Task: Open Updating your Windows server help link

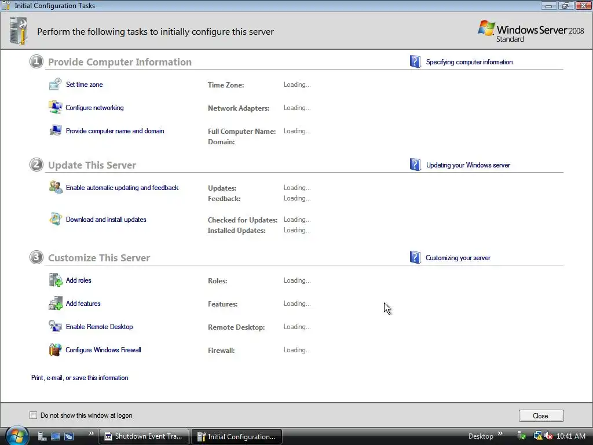Action: [x=468, y=165]
